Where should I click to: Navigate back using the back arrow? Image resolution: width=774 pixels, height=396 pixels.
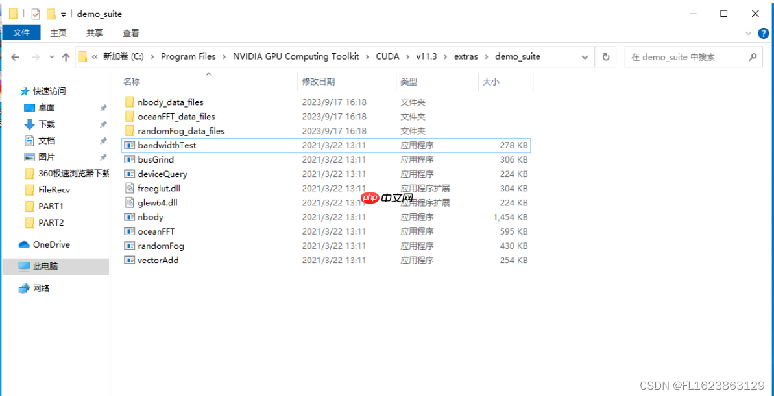pos(14,57)
